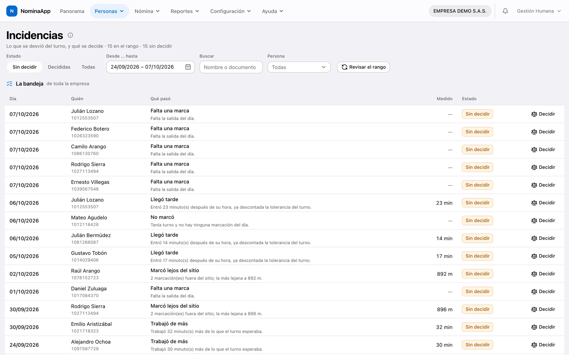The height and width of the screenshot is (355, 569).
Task: Click the EMPRESA DEMO S.A.S. button
Action: [x=460, y=11]
